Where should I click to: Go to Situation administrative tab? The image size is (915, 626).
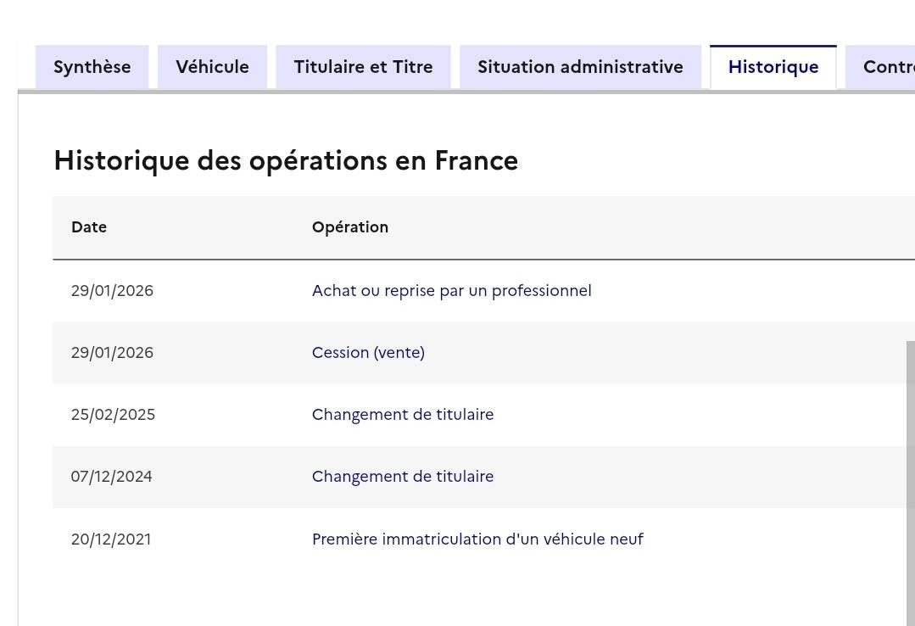click(x=580, y=67)
